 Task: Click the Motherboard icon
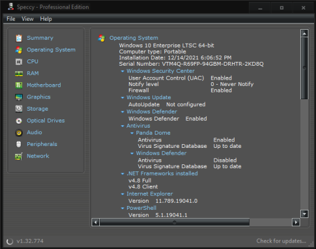19,85
